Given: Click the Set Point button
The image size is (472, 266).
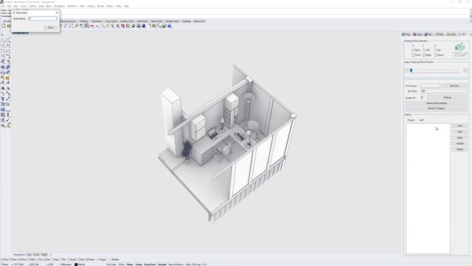Looking at the screenshot, I should [454, 86].
